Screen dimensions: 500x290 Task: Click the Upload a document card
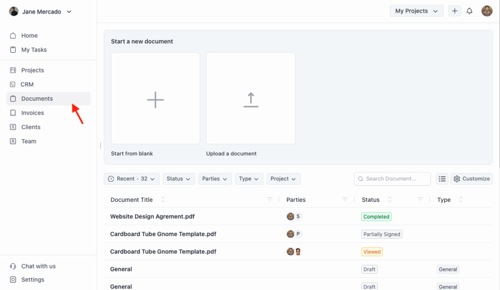250,98
